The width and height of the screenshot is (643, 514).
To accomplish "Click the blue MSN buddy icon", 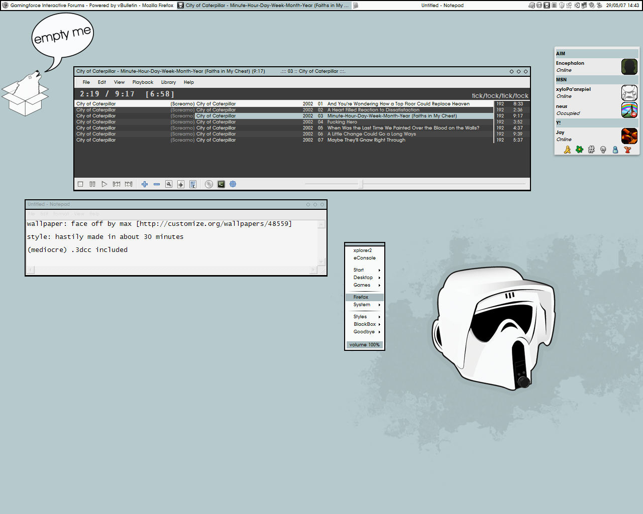I will (x=615, y=150).
